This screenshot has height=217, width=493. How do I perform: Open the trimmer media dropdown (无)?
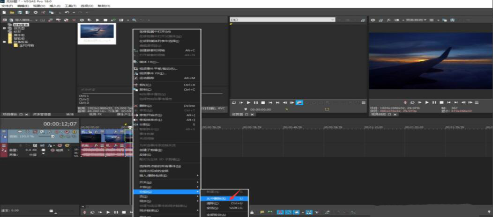(282, 20)
